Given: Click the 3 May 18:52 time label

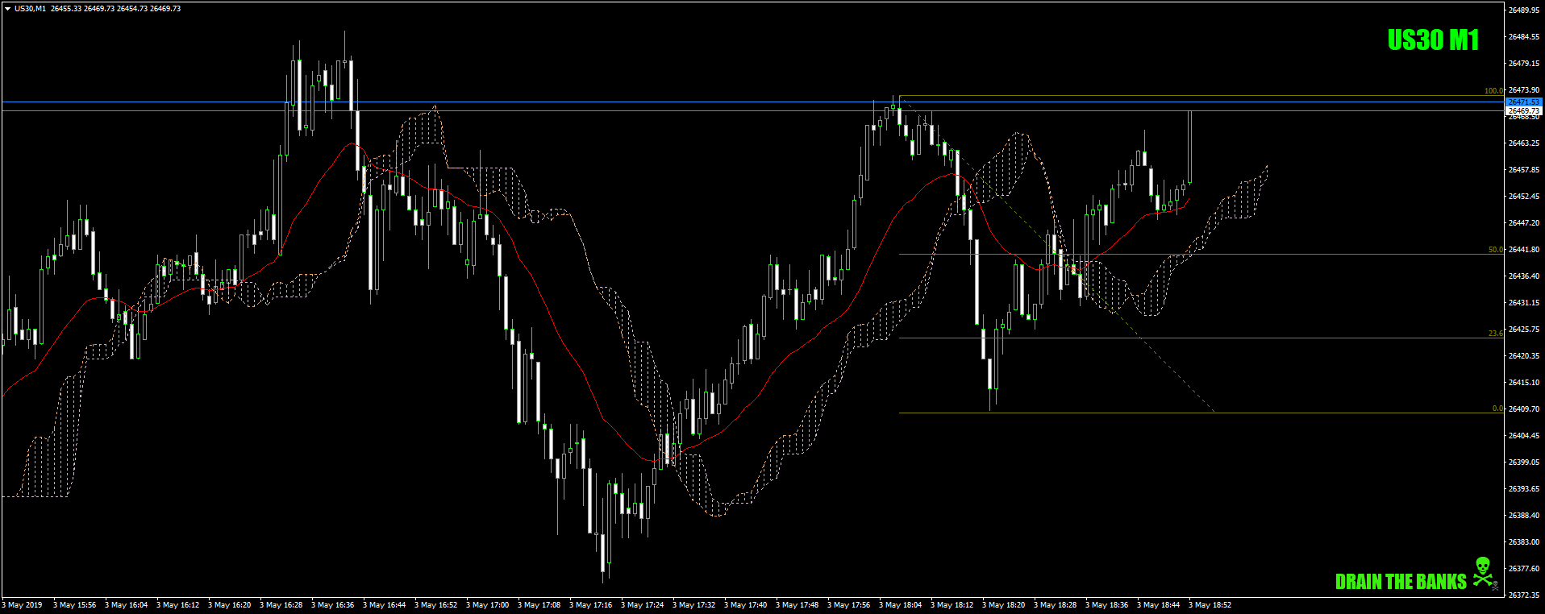Looking at the screenshot, I should point(1210,605).
